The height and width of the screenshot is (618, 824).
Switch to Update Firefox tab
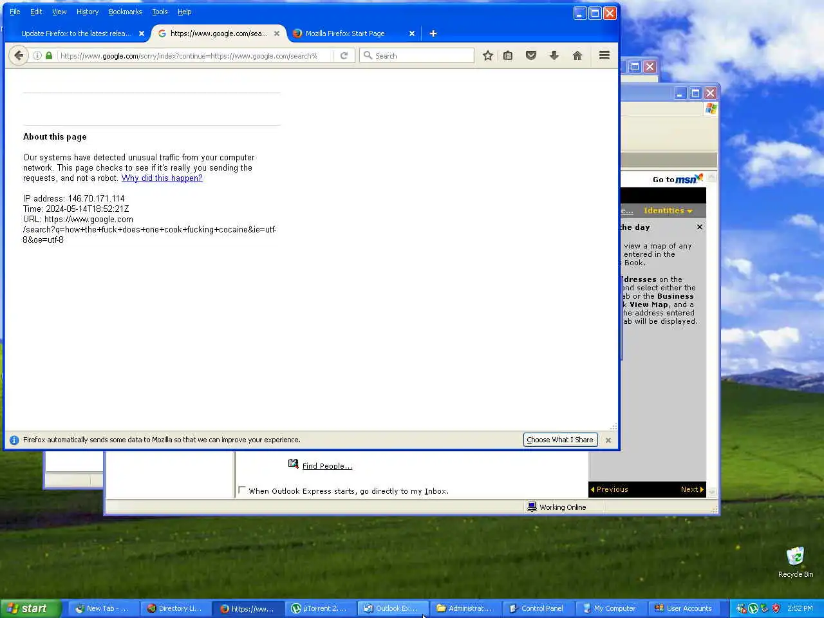(76, 33)
